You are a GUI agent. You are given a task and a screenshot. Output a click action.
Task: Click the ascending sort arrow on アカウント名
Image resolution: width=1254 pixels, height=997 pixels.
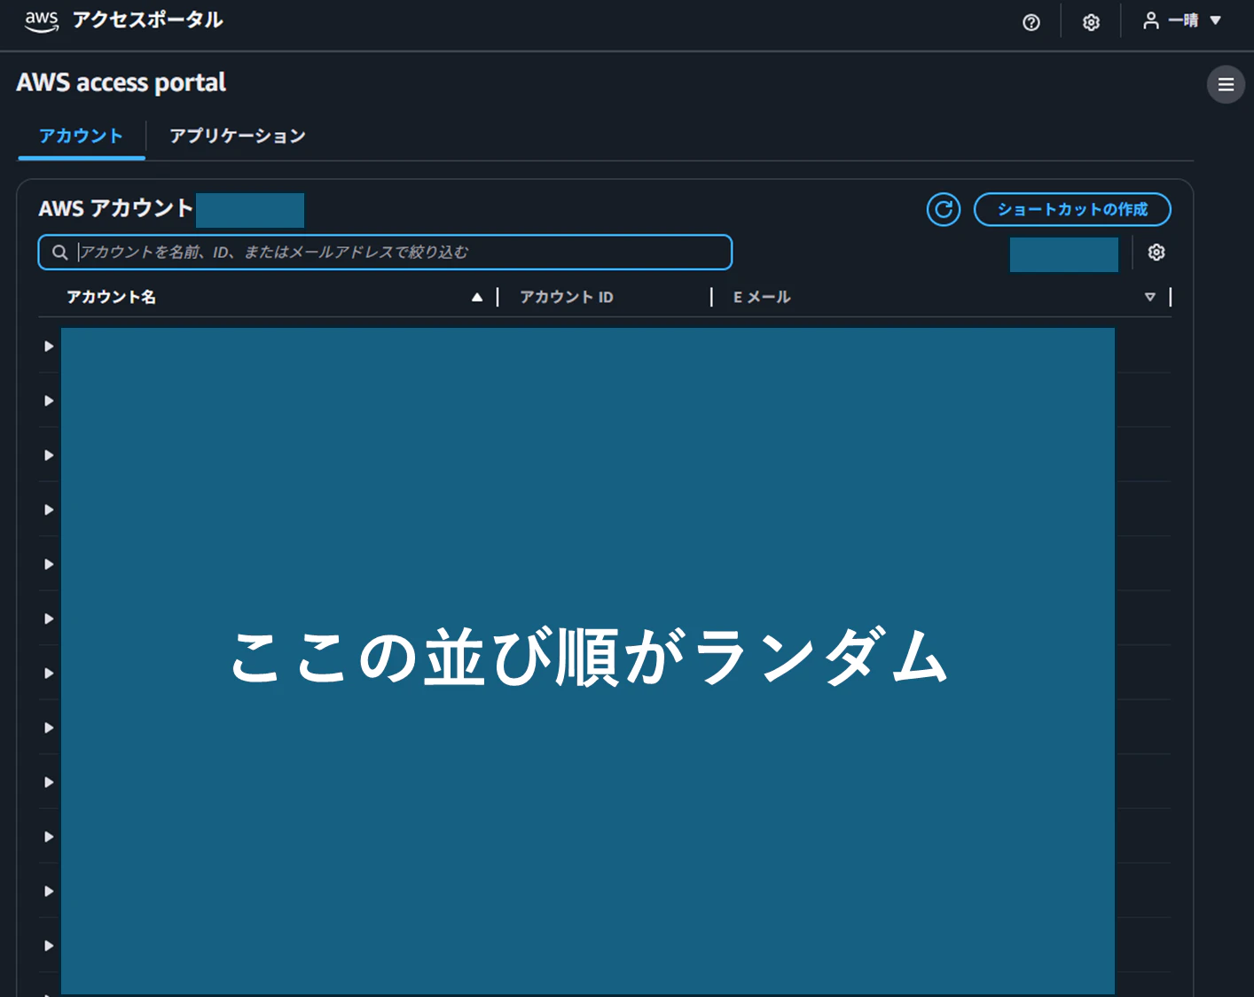[x=477, y=298]
